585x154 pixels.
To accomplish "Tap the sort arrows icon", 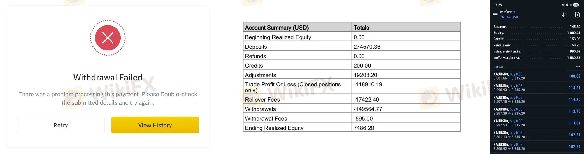I will click(x=565, y=15).
